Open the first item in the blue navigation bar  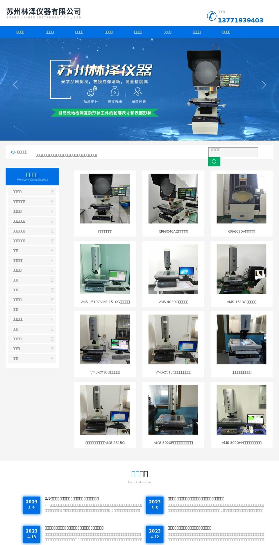[x=20, y=32]
